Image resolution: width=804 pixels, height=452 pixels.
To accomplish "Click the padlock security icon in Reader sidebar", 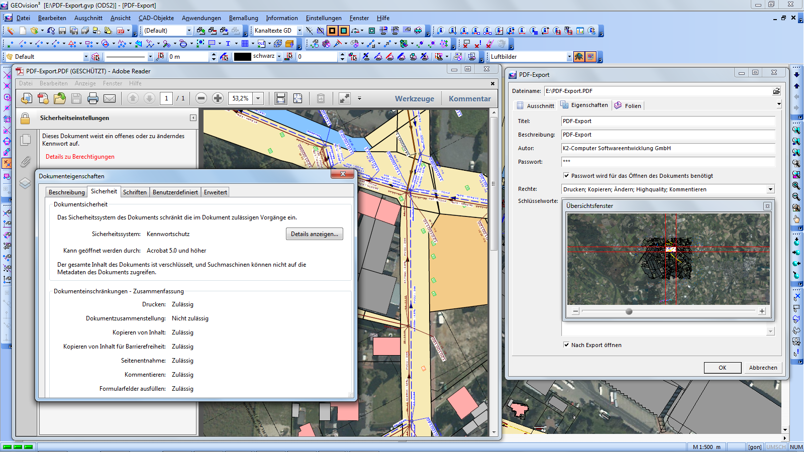I will (25, 119).
